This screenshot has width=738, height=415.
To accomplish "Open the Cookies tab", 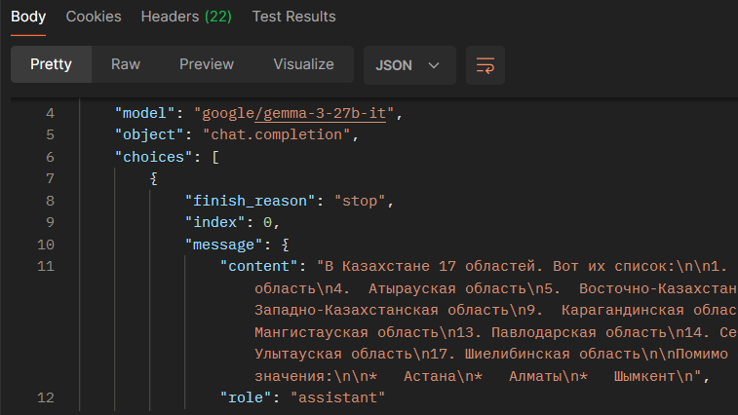I will point(94,17).
